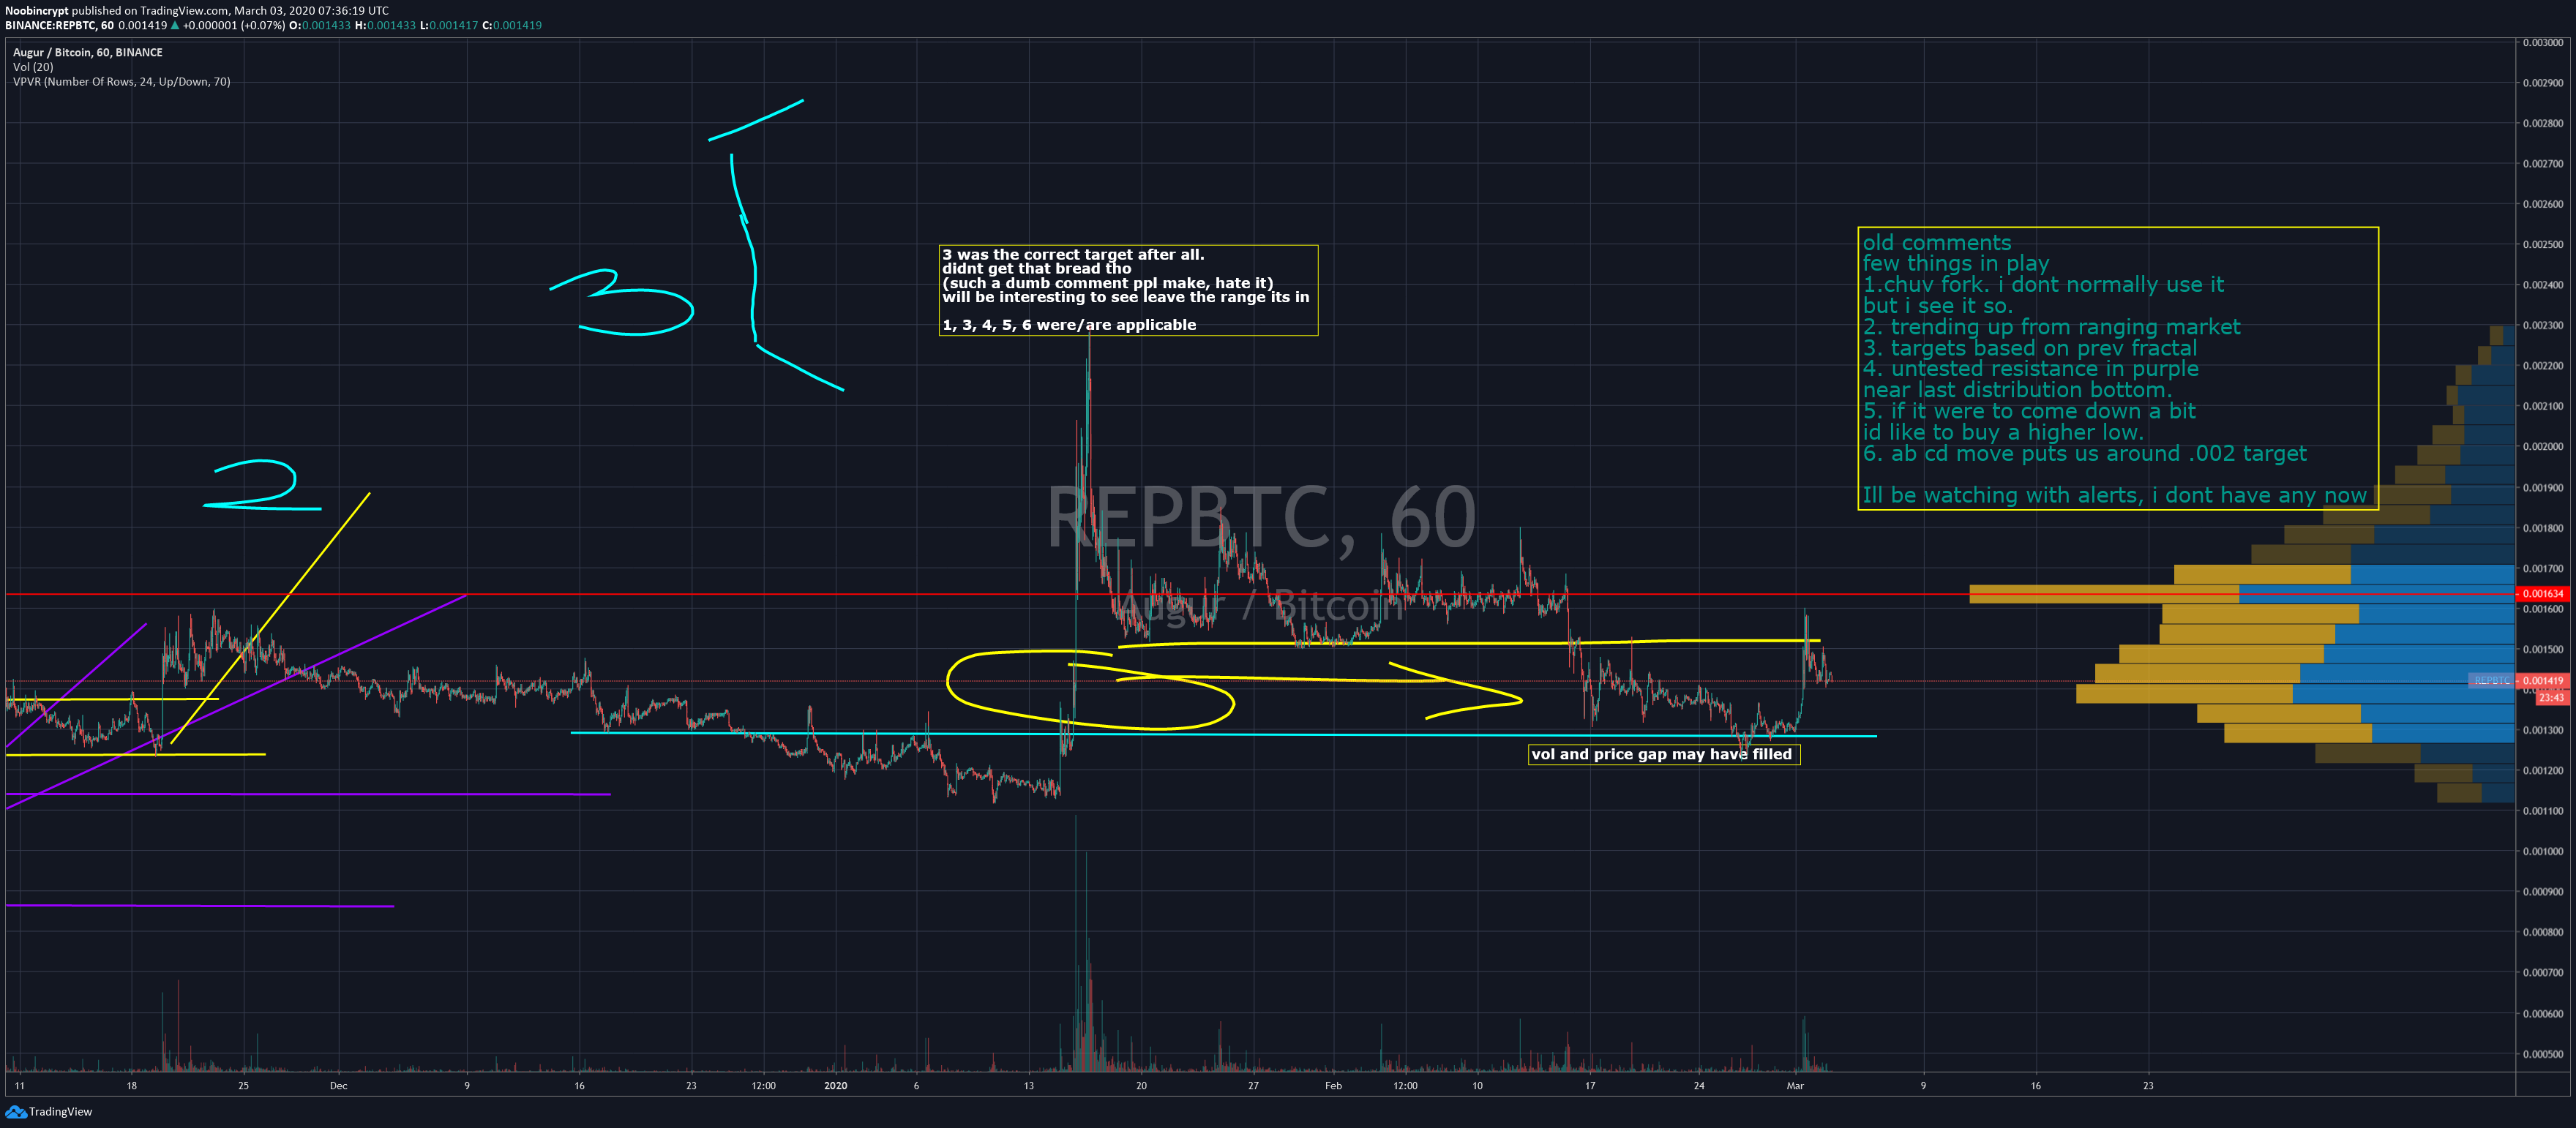Select the current price 0.001419 axis label
Image resolution: width=2576 pixels, height=1128 pixels.
pyautogui.click(x=2543, y=681)
